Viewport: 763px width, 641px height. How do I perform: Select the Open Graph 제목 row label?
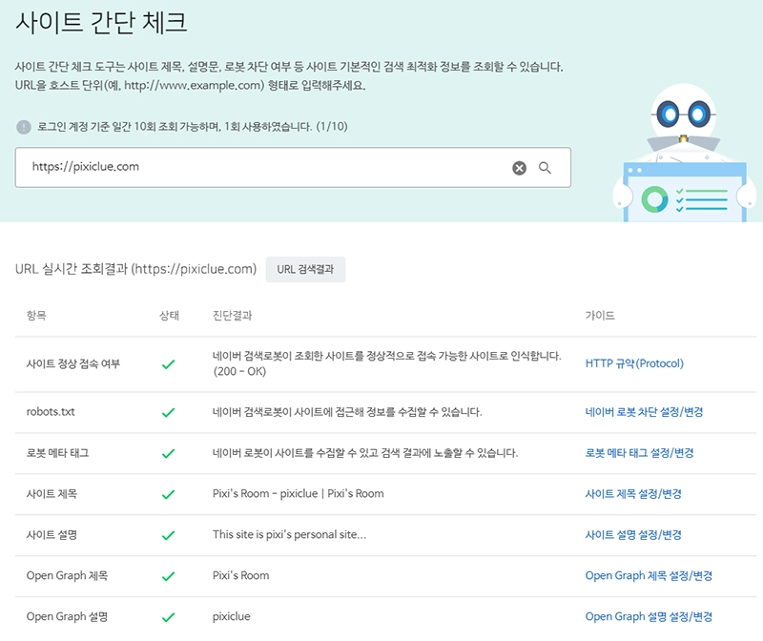[x=67, y=575]
